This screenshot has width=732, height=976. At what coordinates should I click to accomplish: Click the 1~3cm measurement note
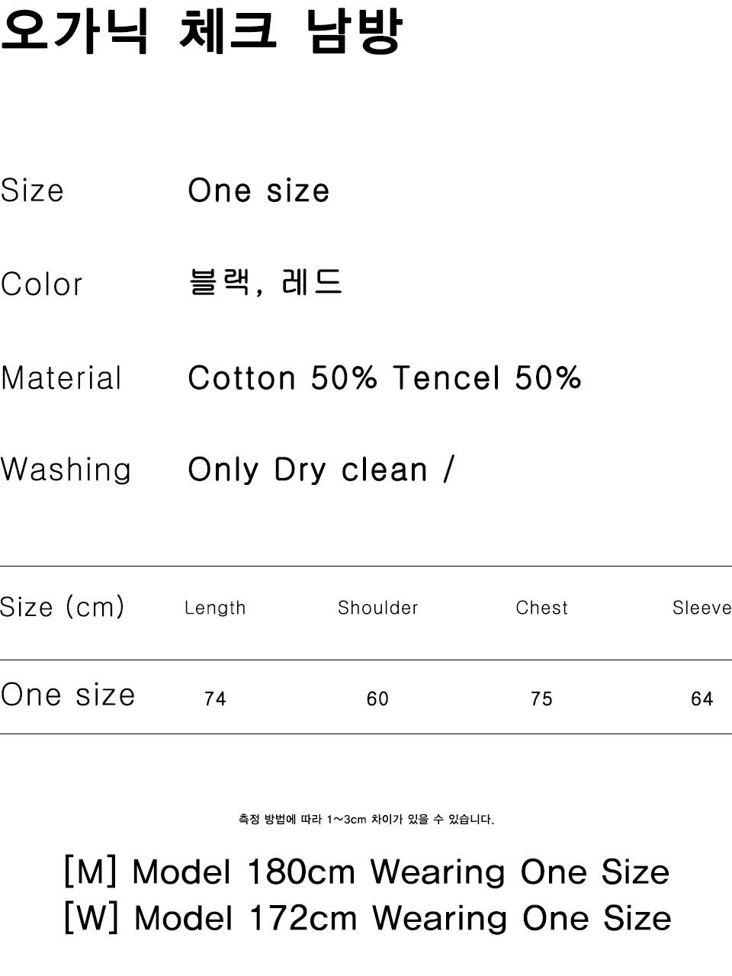(366, 820)
